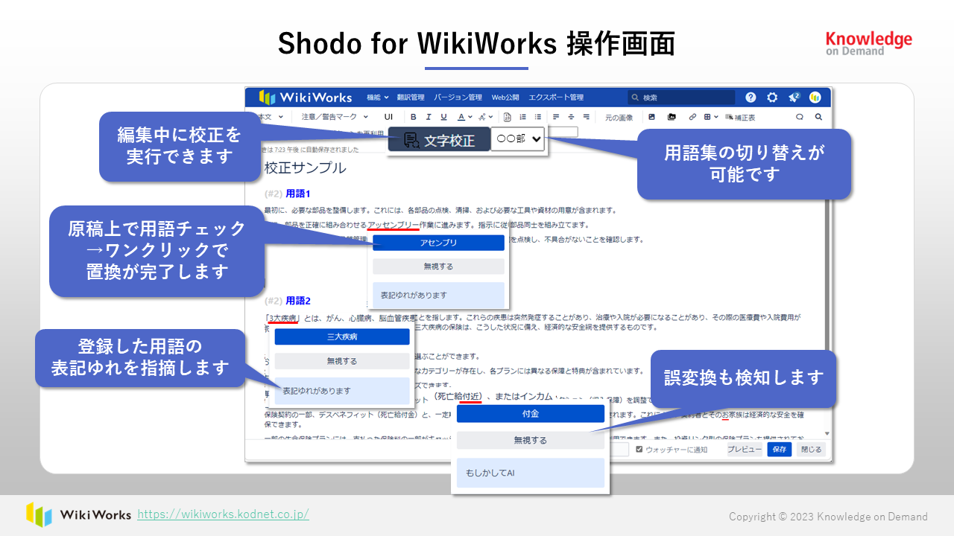Center-align the text
The height and width of the screenshot is (536, 954).
coord(571,117)
